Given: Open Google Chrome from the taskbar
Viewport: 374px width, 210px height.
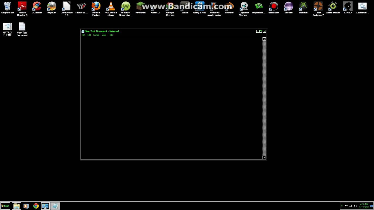Looking at the screenshot, I should tap(36, 206).
